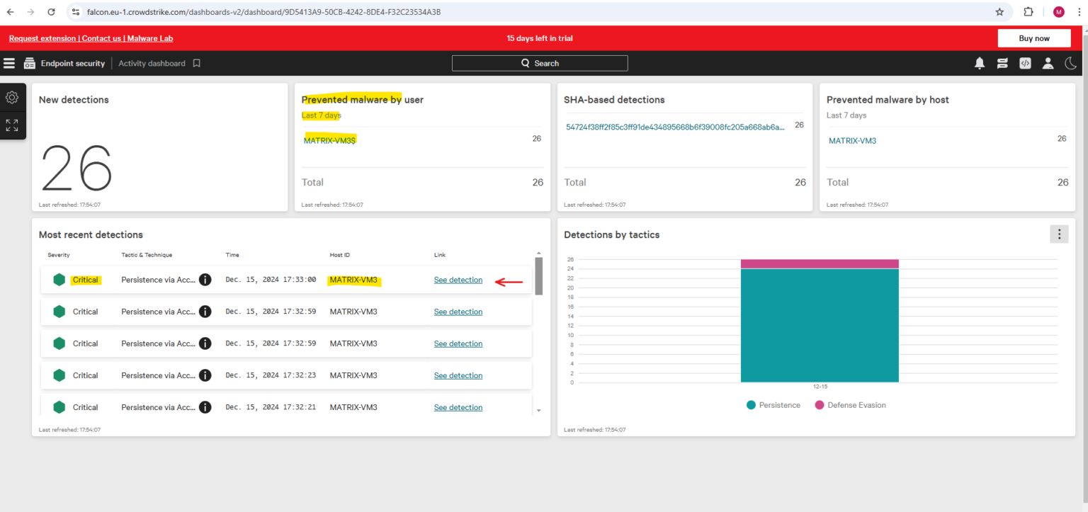The image size is (1088, 512).
Task: Open the code developer tools icon
Action: pos(1025,63)
